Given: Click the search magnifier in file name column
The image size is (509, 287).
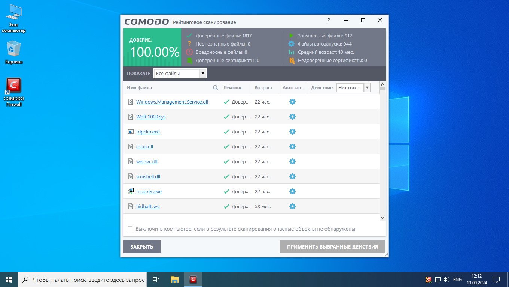Looking at the screenshot, I should point(216,88).
